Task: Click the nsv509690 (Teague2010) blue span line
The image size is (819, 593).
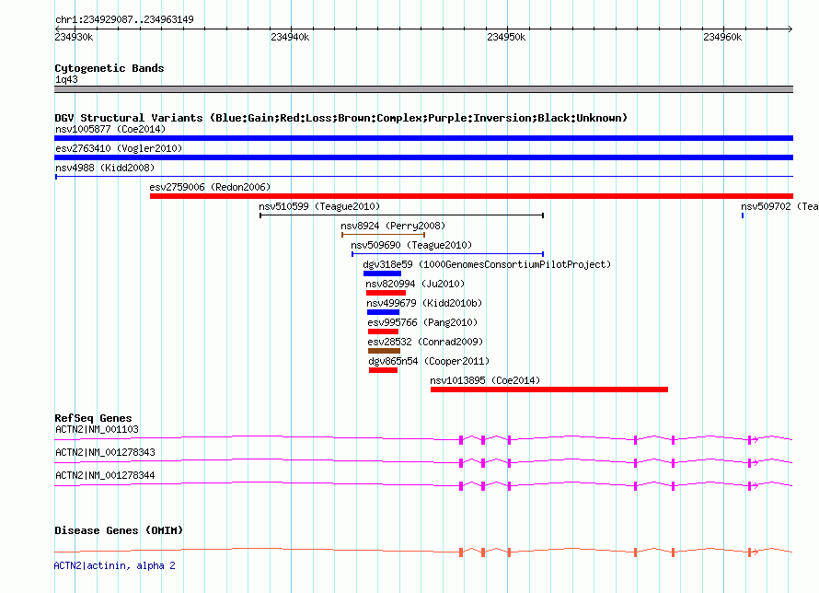Action: [447, 254]
